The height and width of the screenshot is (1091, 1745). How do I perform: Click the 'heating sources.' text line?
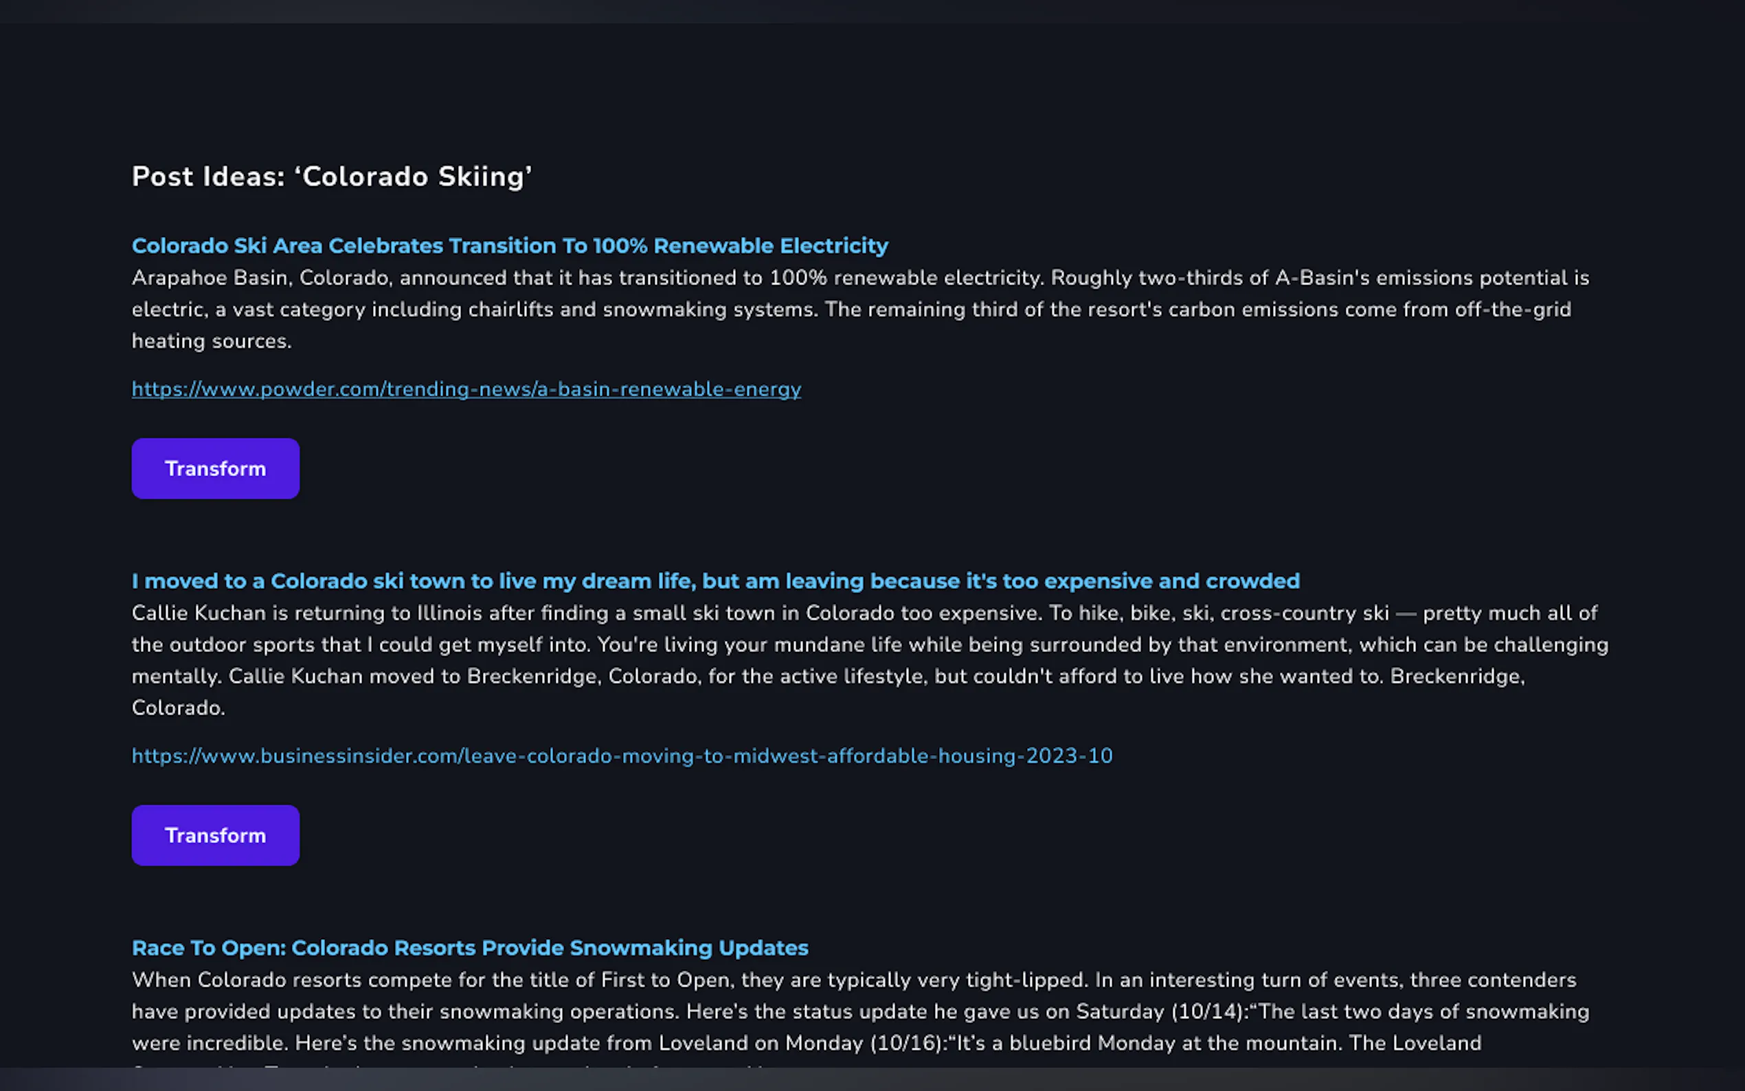(x=212, y=341)
